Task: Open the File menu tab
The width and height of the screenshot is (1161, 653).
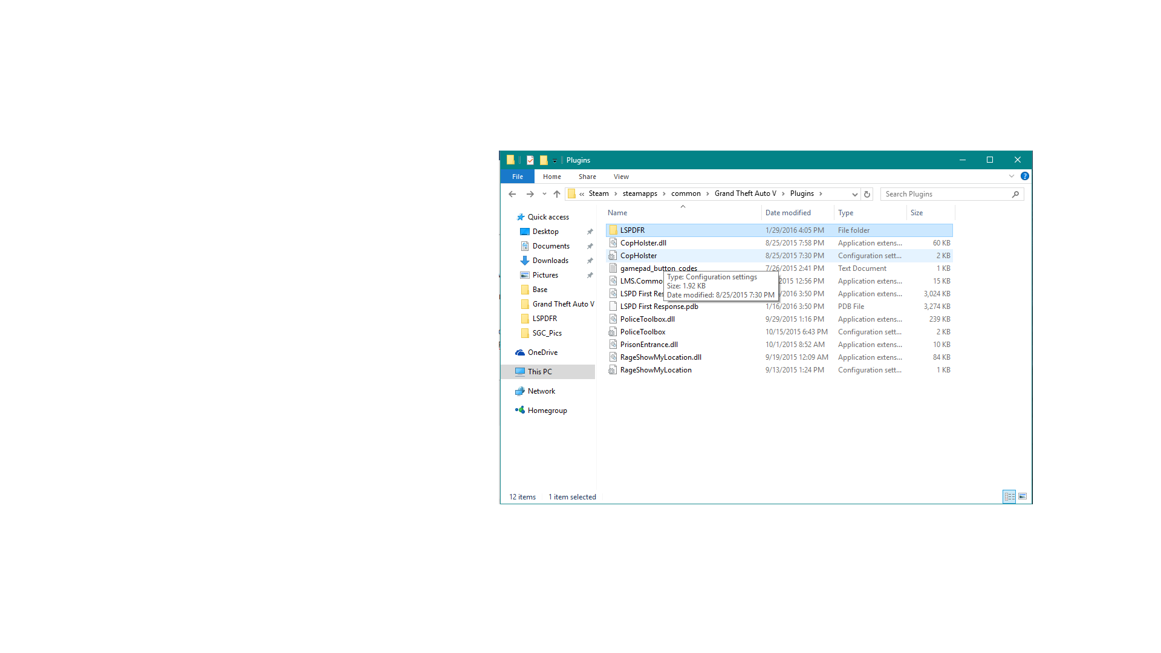Action: pyautogui.click(x=518, y=177)
